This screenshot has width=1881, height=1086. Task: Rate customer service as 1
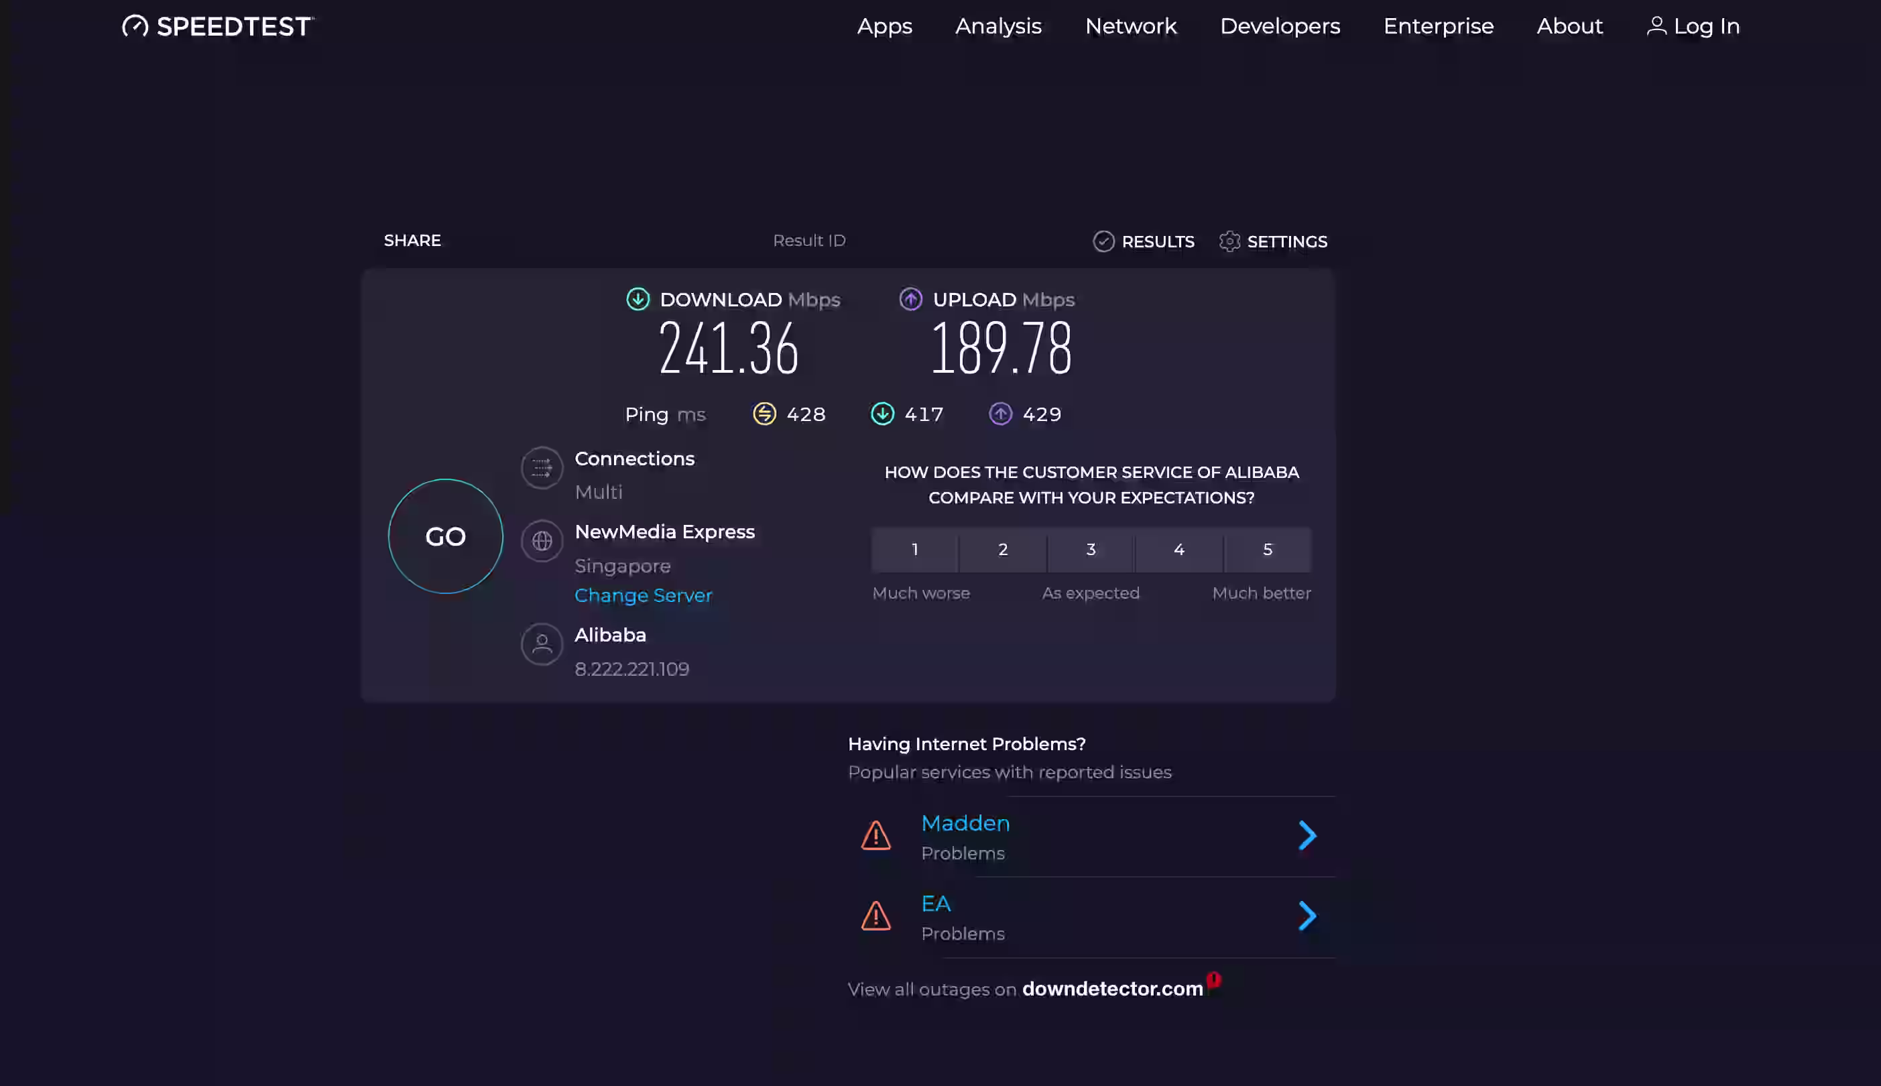[914, 550]
